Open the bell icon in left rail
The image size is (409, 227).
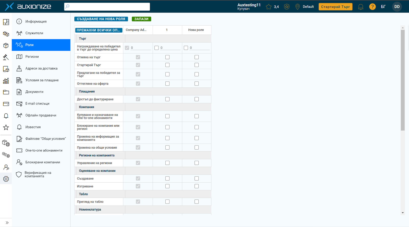pyautogui.click(x=6, y=116)
